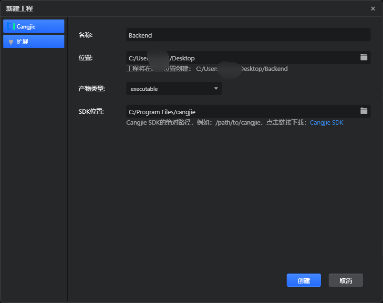383x303 pixels.
Task: Choose a product type from the combo box
Action: (x=174, y=88)
